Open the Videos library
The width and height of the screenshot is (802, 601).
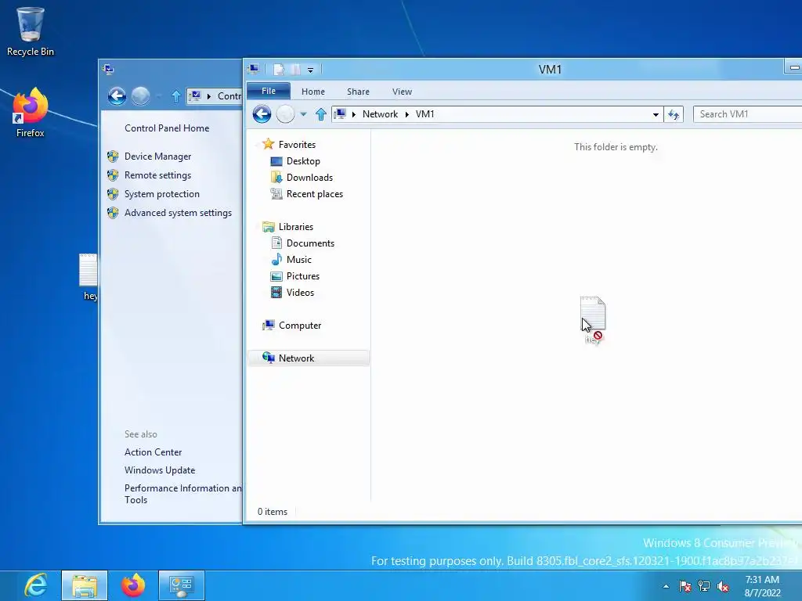300,293
